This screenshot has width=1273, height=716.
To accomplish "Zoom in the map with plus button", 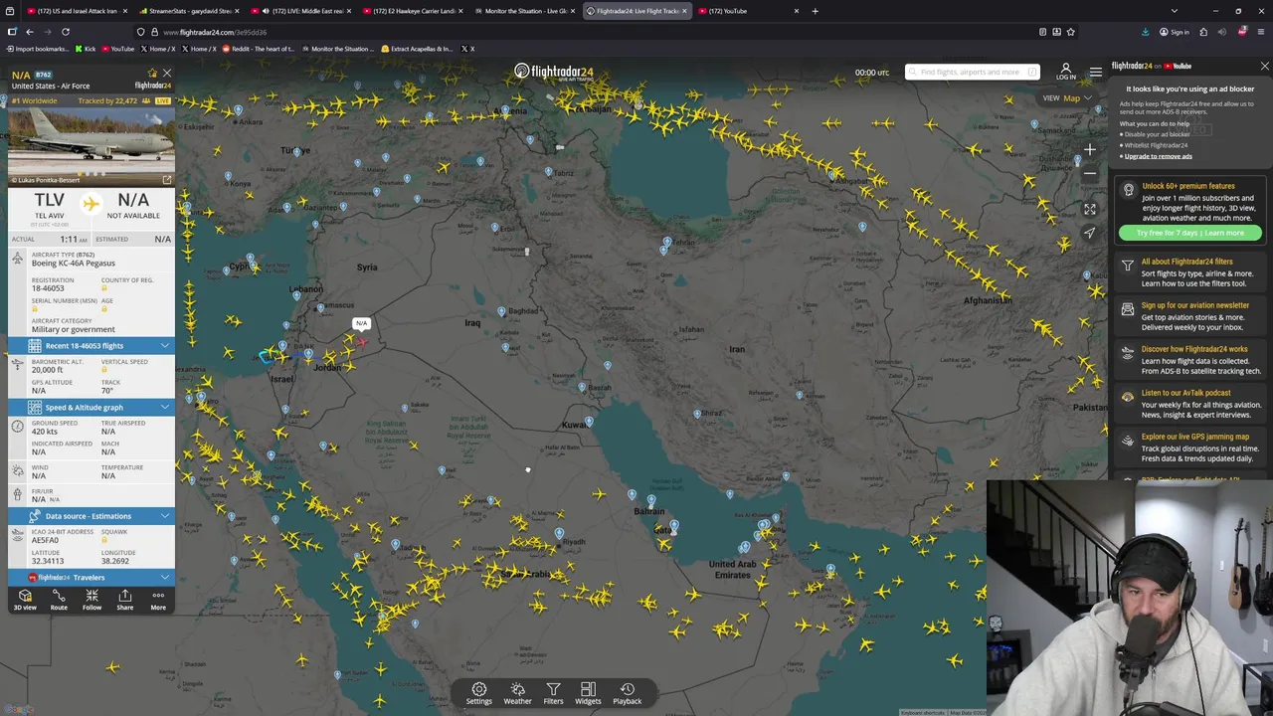I will coord(1090,150).
